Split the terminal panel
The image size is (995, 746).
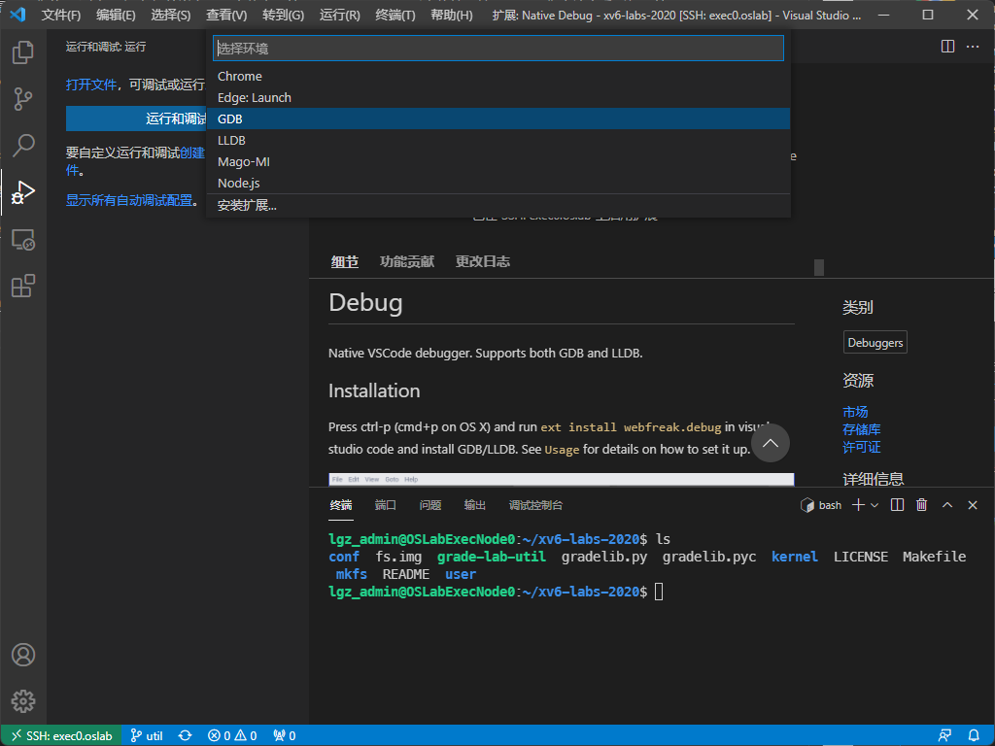[897, 505]
